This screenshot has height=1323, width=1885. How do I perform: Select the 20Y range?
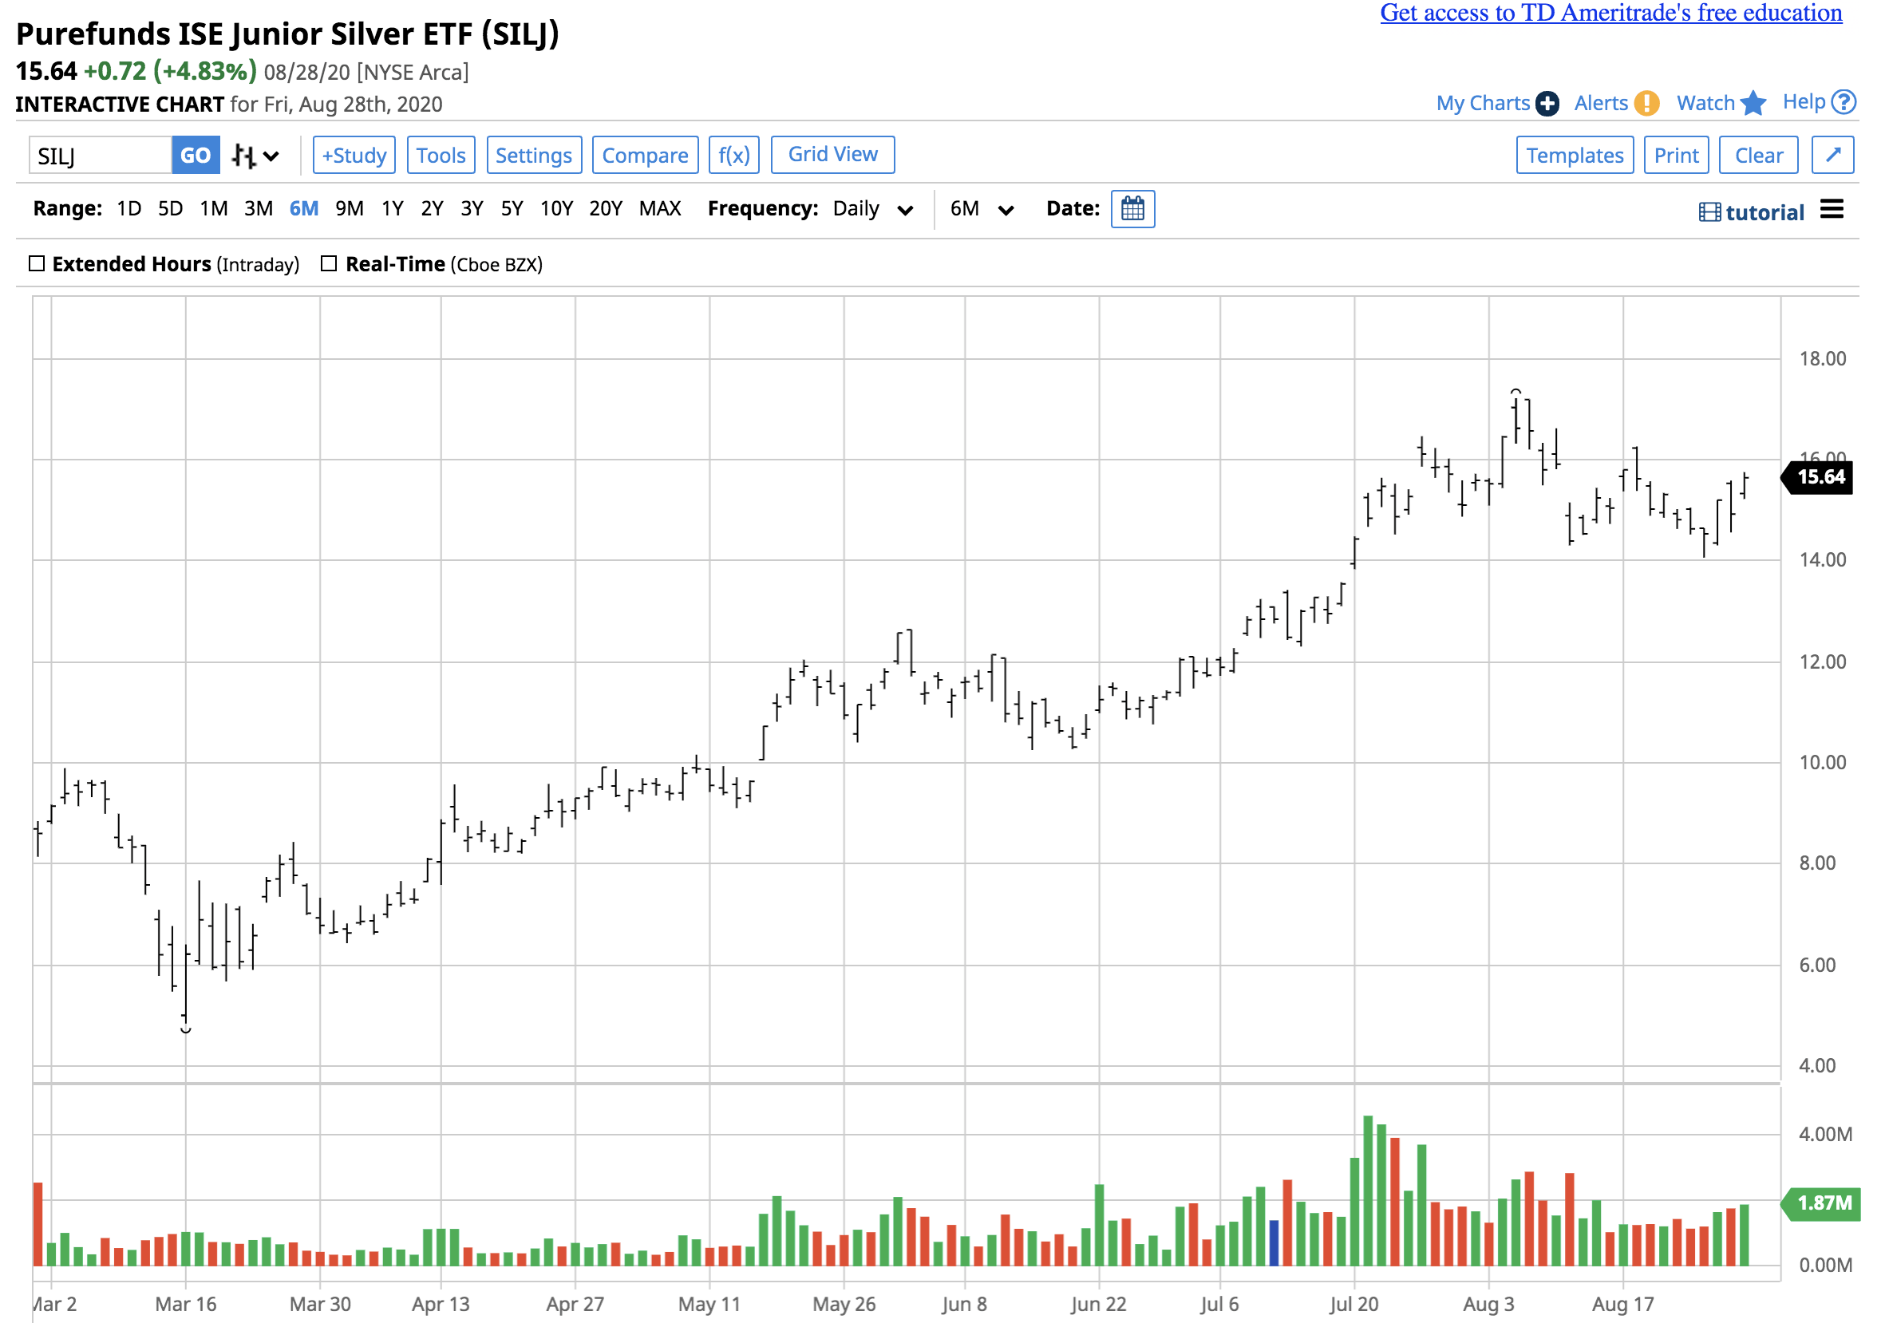coord(605,208)
